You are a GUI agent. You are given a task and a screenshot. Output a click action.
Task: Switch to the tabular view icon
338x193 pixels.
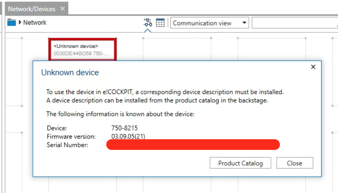tap(160, 23)
